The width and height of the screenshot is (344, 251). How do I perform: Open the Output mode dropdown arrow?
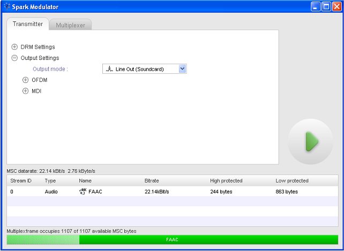(182, 69)
